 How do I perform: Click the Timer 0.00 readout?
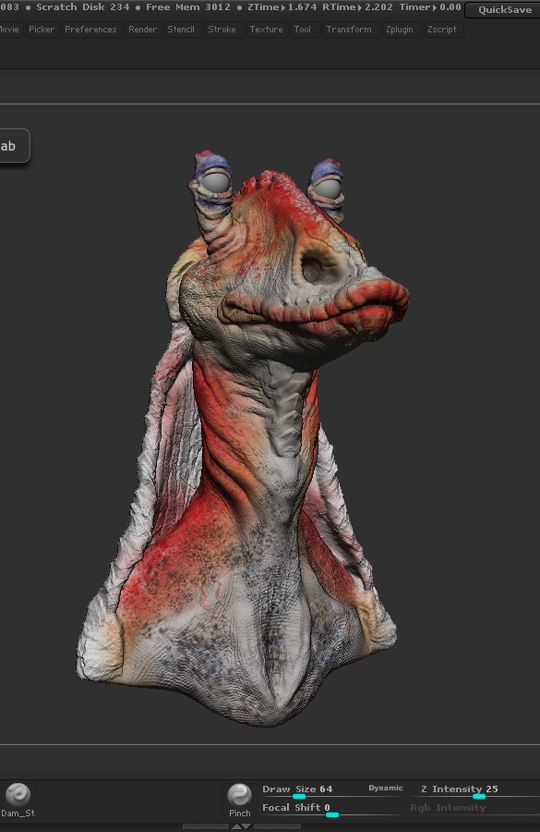tap(429, 7)
